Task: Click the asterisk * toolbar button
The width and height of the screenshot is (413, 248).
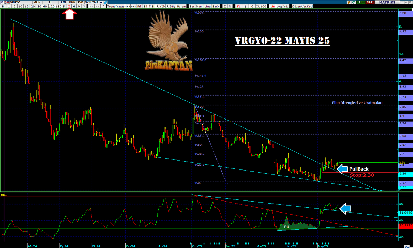Action: pyautogui.click(x=103, y=7)
